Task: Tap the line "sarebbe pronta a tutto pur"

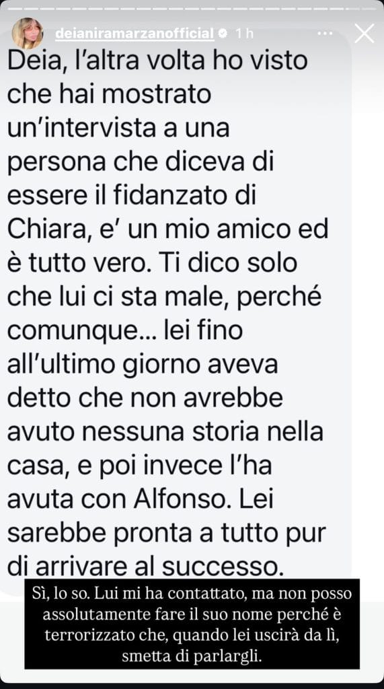Action: click(167, 534)
